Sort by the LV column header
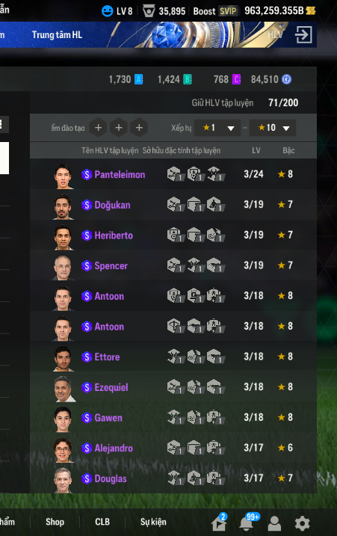The height and width of the screenshot is (536, 337). coord(256,150)
